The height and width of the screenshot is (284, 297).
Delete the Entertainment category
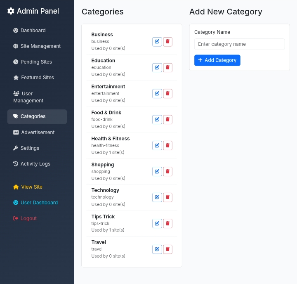coord(167,93)
